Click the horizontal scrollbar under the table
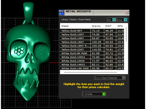The width and height of the screenshot is (146, 109). click(x=90, y=72)
